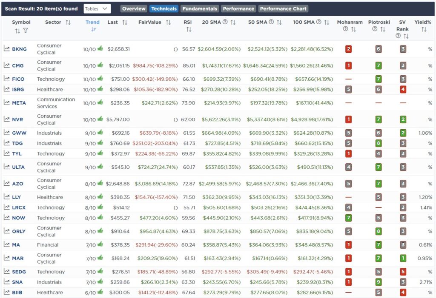The image size is (436, 298).
Task: Select the Technicals tab
Action: 164,9
